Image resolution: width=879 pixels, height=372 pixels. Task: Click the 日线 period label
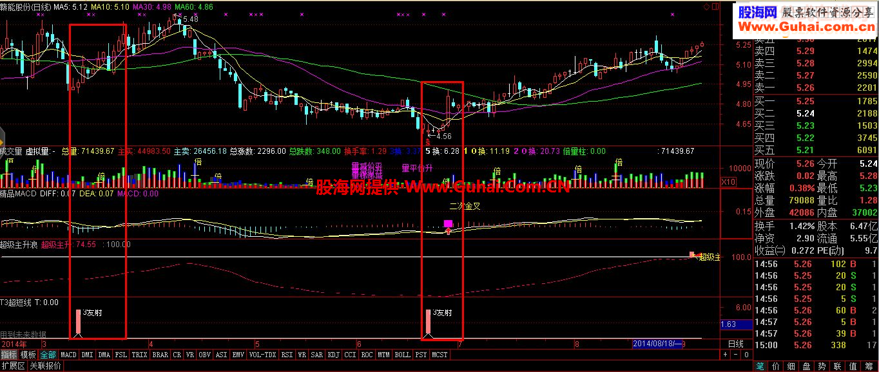click(x=736, y=344)
